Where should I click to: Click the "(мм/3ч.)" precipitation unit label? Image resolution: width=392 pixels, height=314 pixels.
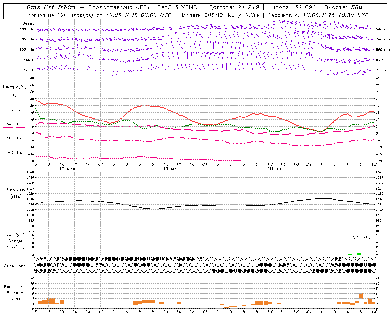point(16,235)
